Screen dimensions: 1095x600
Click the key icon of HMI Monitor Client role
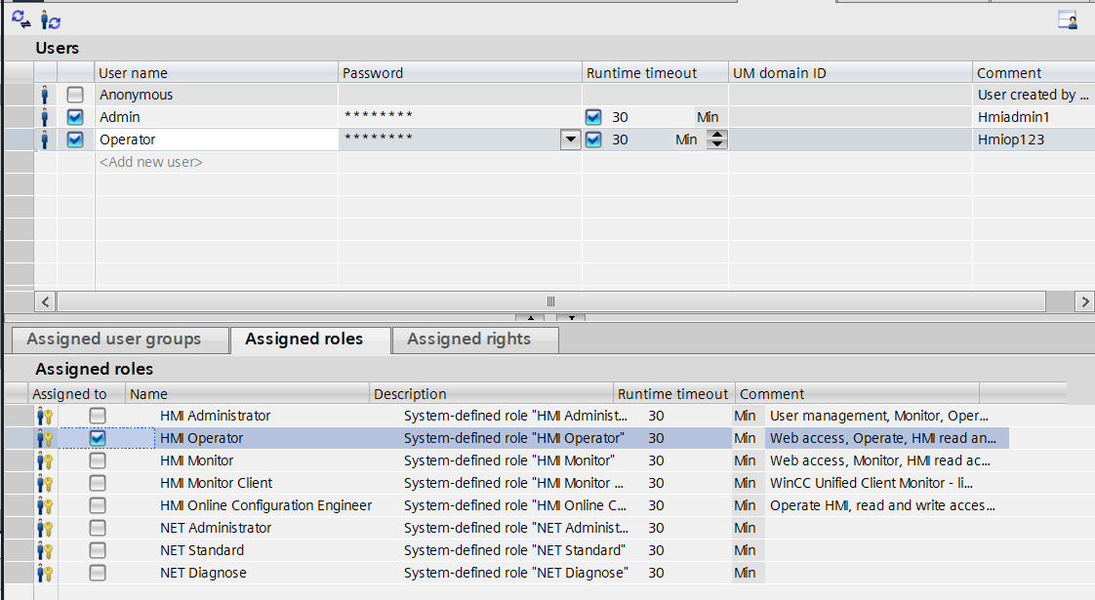point(45,483)
